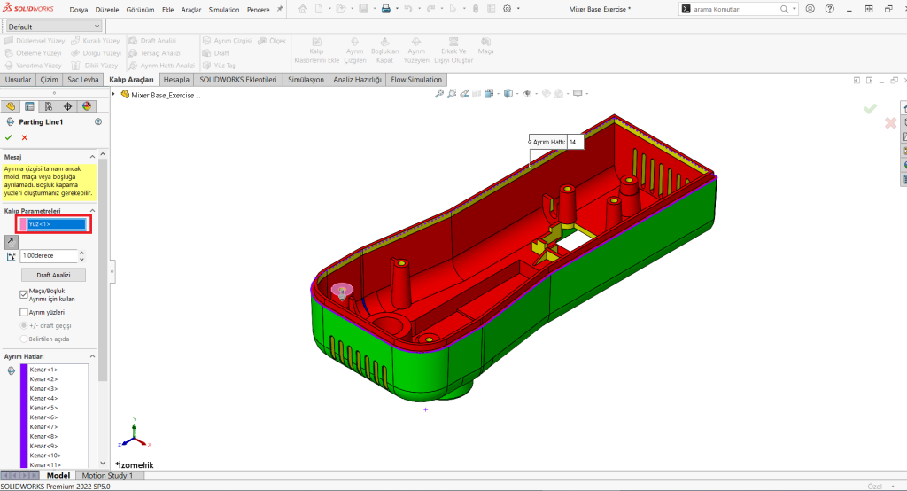Collapse the Kalıp Parametreleri section
The image size is (907, 491).
94,211
